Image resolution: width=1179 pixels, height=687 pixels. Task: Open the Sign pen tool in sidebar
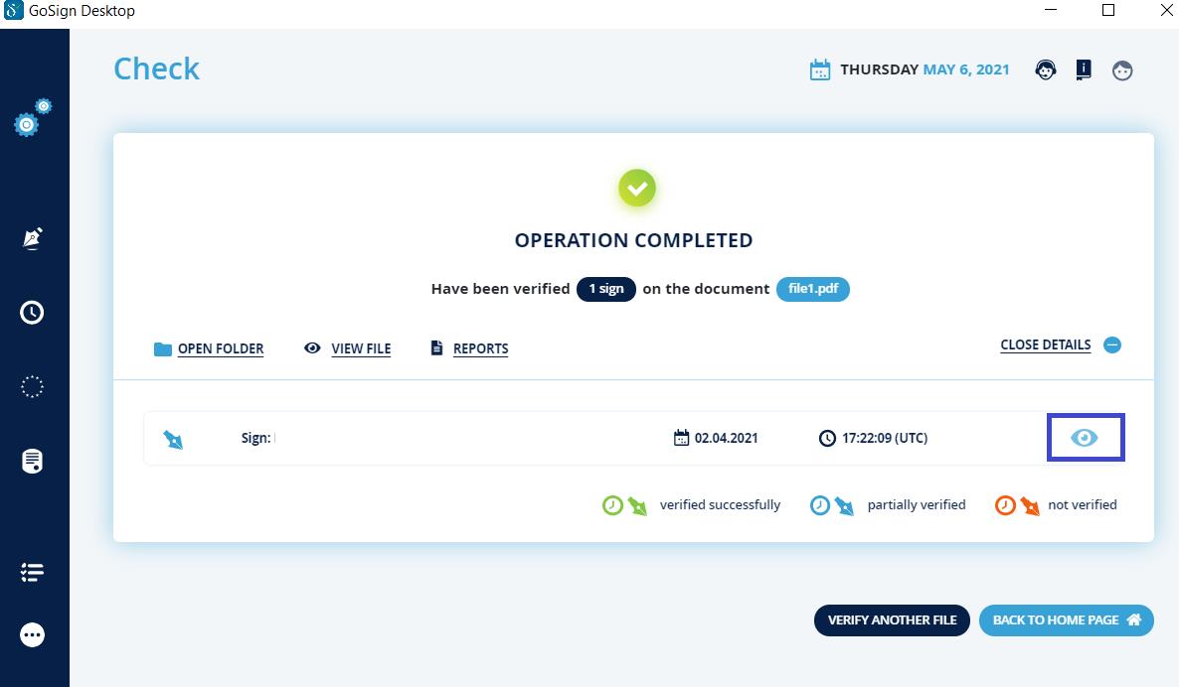click(32, 239)
